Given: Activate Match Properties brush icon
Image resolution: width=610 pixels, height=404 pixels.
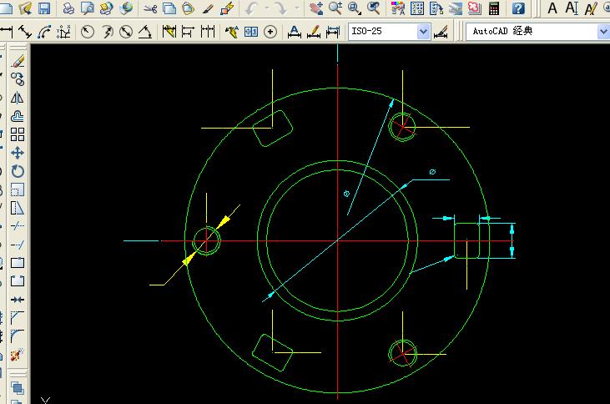Looking at the screenshot, I should 208,8.
